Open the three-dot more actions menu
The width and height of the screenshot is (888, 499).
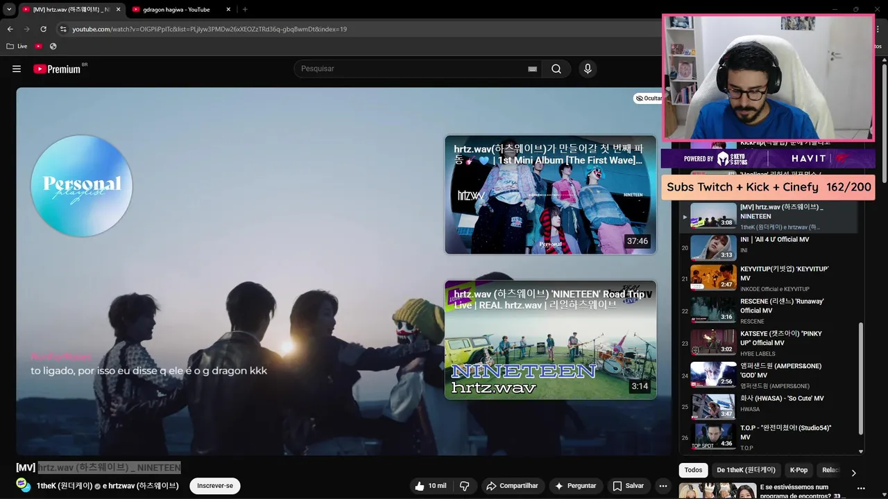pos(663,486)
